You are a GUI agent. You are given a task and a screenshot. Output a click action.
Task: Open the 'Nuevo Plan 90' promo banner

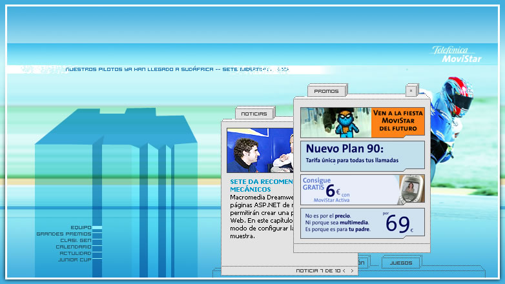pos(362,156)
